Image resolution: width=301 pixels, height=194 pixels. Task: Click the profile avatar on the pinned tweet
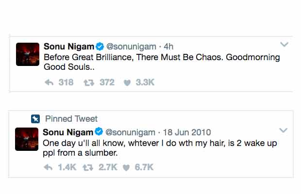coord(28,140)
